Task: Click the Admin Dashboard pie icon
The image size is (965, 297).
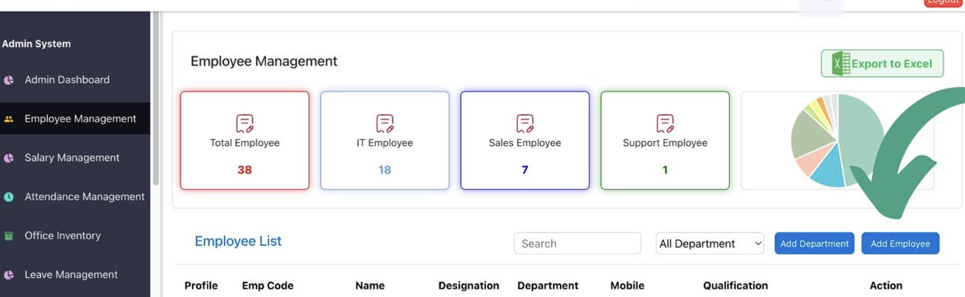Action: click(x=9, y=80)
